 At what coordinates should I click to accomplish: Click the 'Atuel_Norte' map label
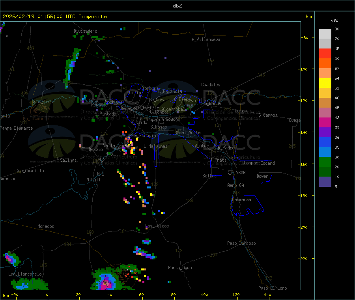pos(187,132)
